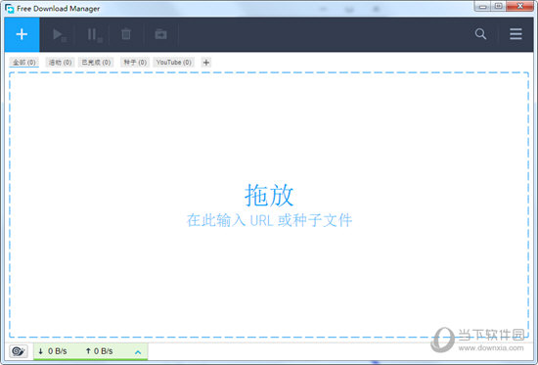Move download with the folder arrow icon

point(160,34)
